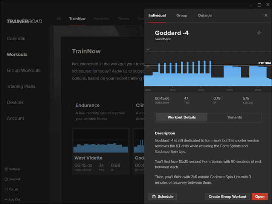Switch to the Outside tab
The image size is (272, 204).
tap(205, 15)
